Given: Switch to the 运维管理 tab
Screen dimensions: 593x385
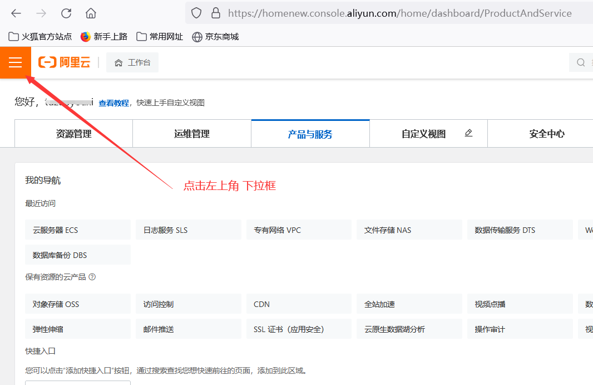Looking at the screenshot, I should 192,133.
